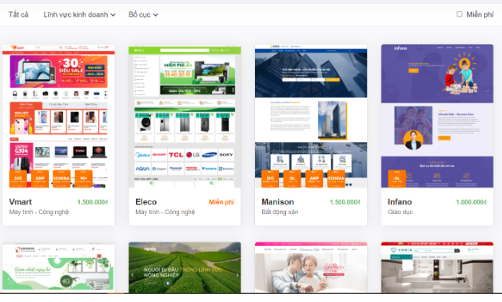Click 'Máy tính - Công nghệ' under Eleco
The image size is (502, 302).
tap(165, 212)
